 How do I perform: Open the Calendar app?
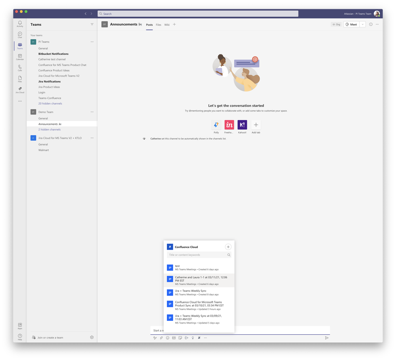[x=20, y=57]
